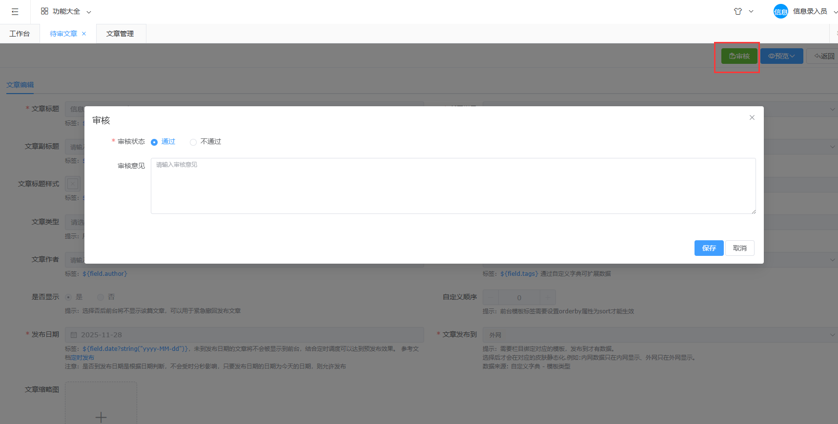838x424 pixels.
Task: Click the 信息 user avatar icon
Action: [780, 12]
